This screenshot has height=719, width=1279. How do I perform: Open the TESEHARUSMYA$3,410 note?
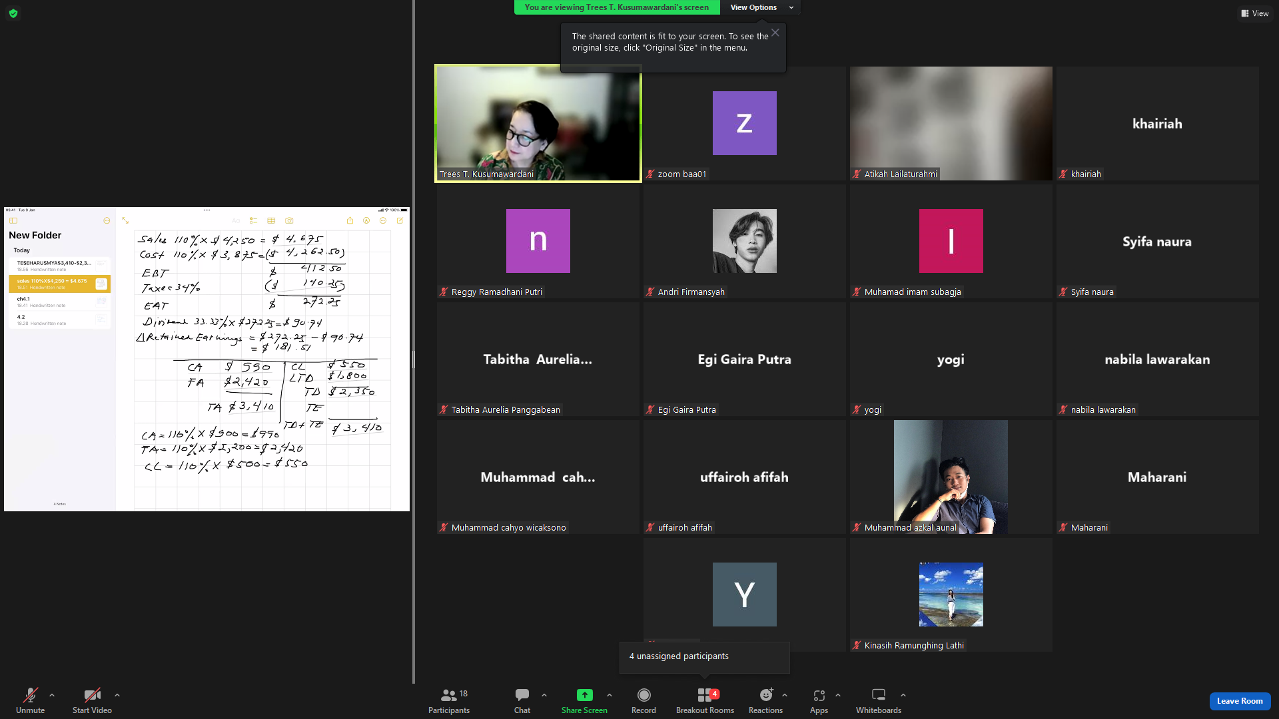60,266
